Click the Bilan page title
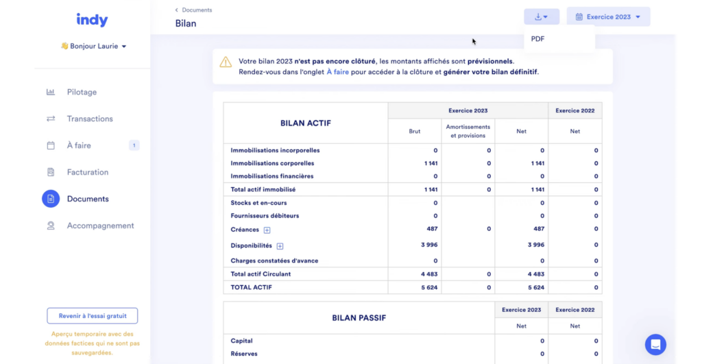This screenshot has height=364, width=702. pyautogui.click(x=186, y=24)
